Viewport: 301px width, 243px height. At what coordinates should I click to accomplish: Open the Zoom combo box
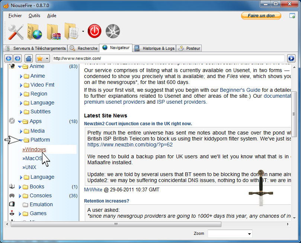pos(230,234)
